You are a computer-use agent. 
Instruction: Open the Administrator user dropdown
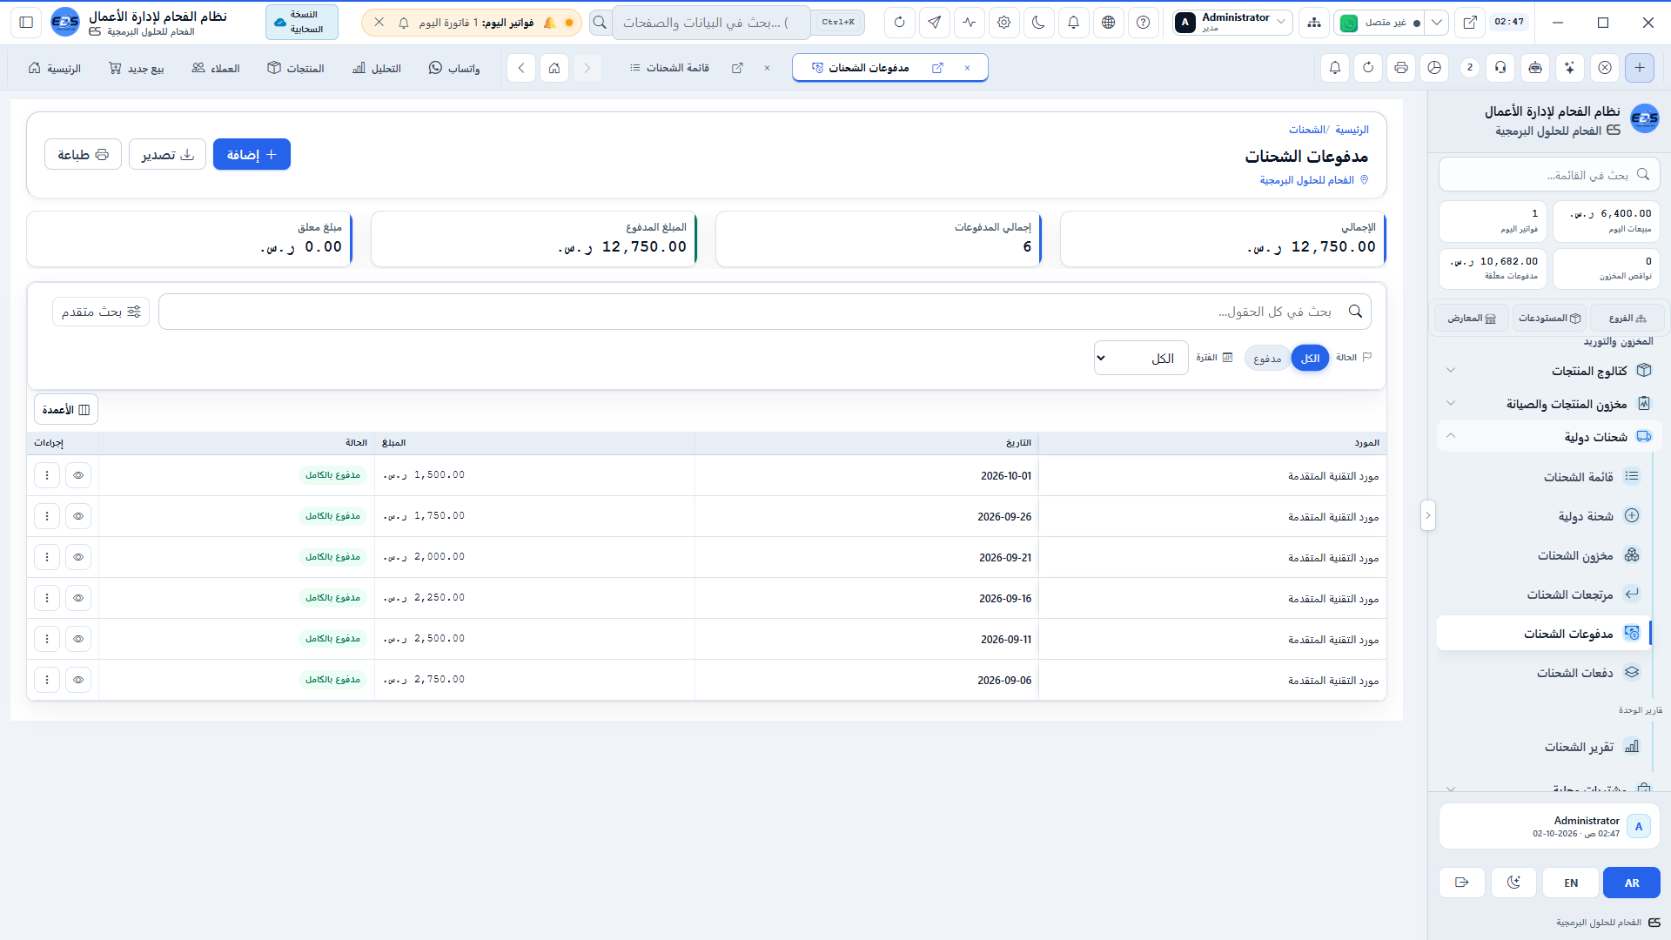pos(1231,23)
